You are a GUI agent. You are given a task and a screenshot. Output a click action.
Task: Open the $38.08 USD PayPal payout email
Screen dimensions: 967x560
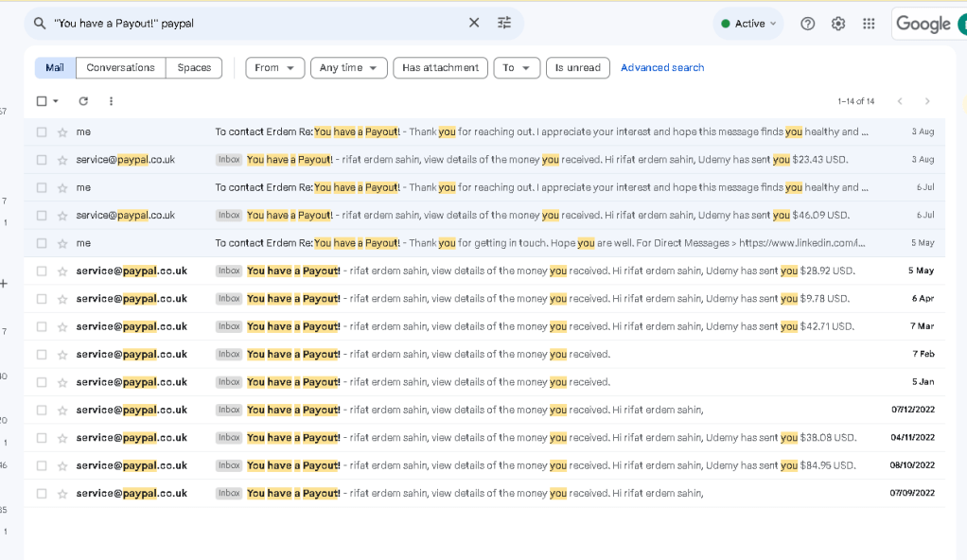click(484, 438)
